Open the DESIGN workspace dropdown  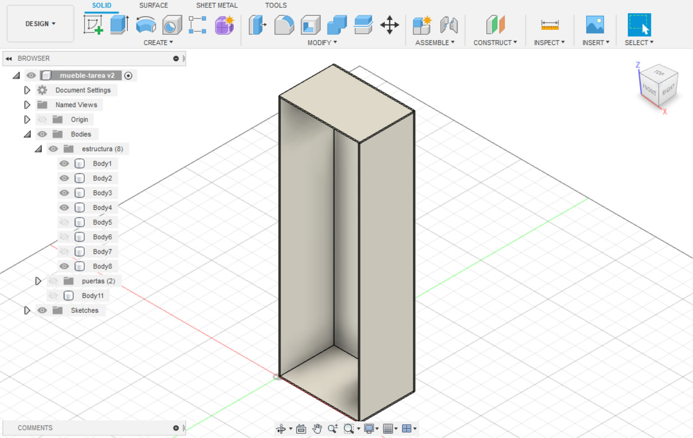pos(40,23)
